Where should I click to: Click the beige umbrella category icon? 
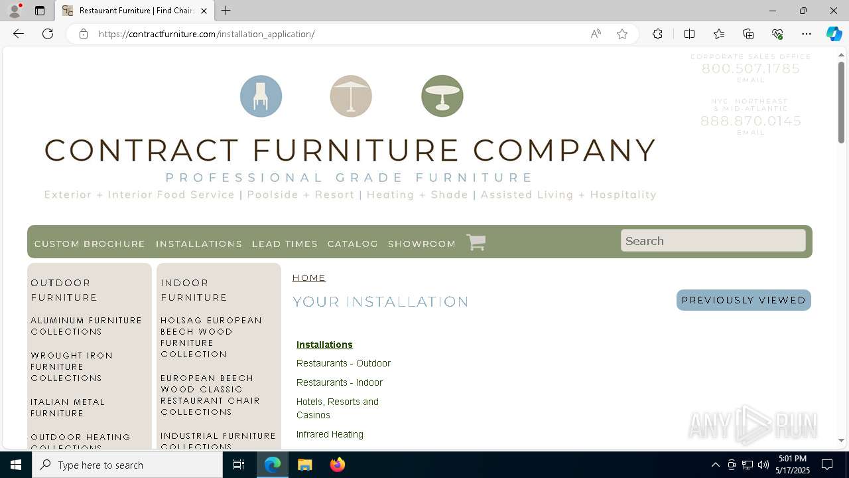point(351,96)
